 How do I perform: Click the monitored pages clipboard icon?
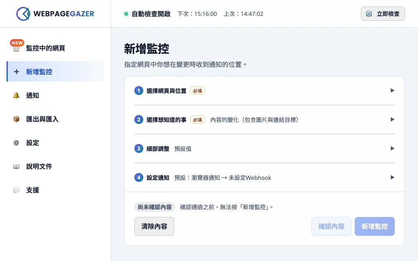[x=16, y=49]
